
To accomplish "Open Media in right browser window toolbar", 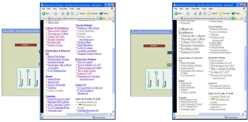I will [x=236, y=13].
